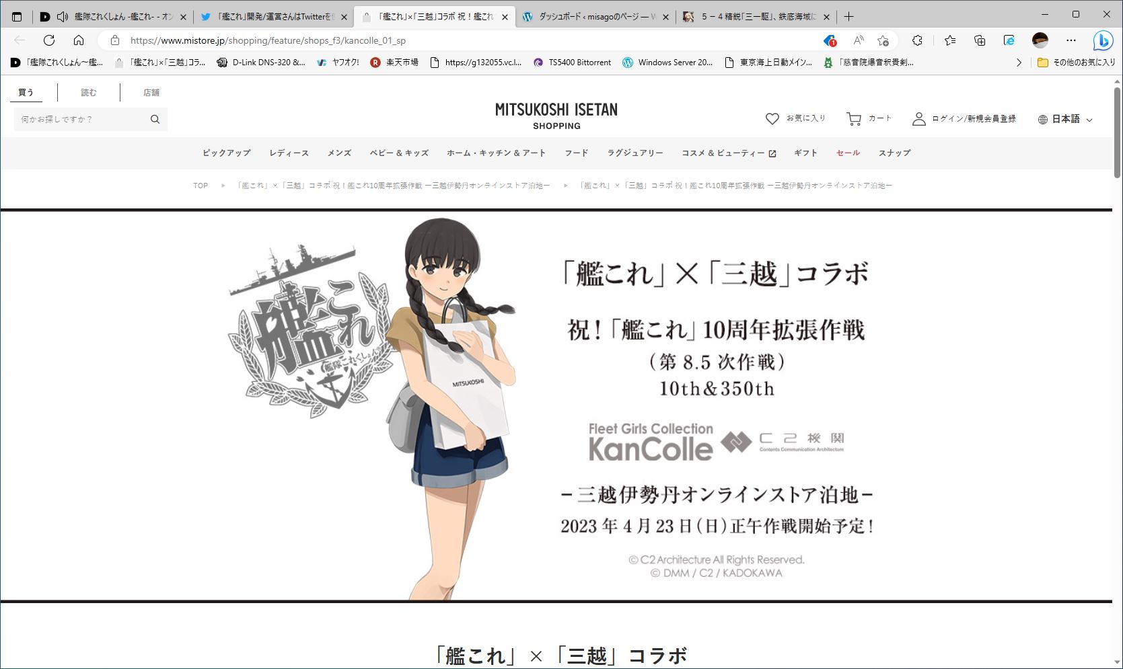Click the TOP breadcrumb link
This screenshot has height=669, width=1123.
click(x=201, y=186)
